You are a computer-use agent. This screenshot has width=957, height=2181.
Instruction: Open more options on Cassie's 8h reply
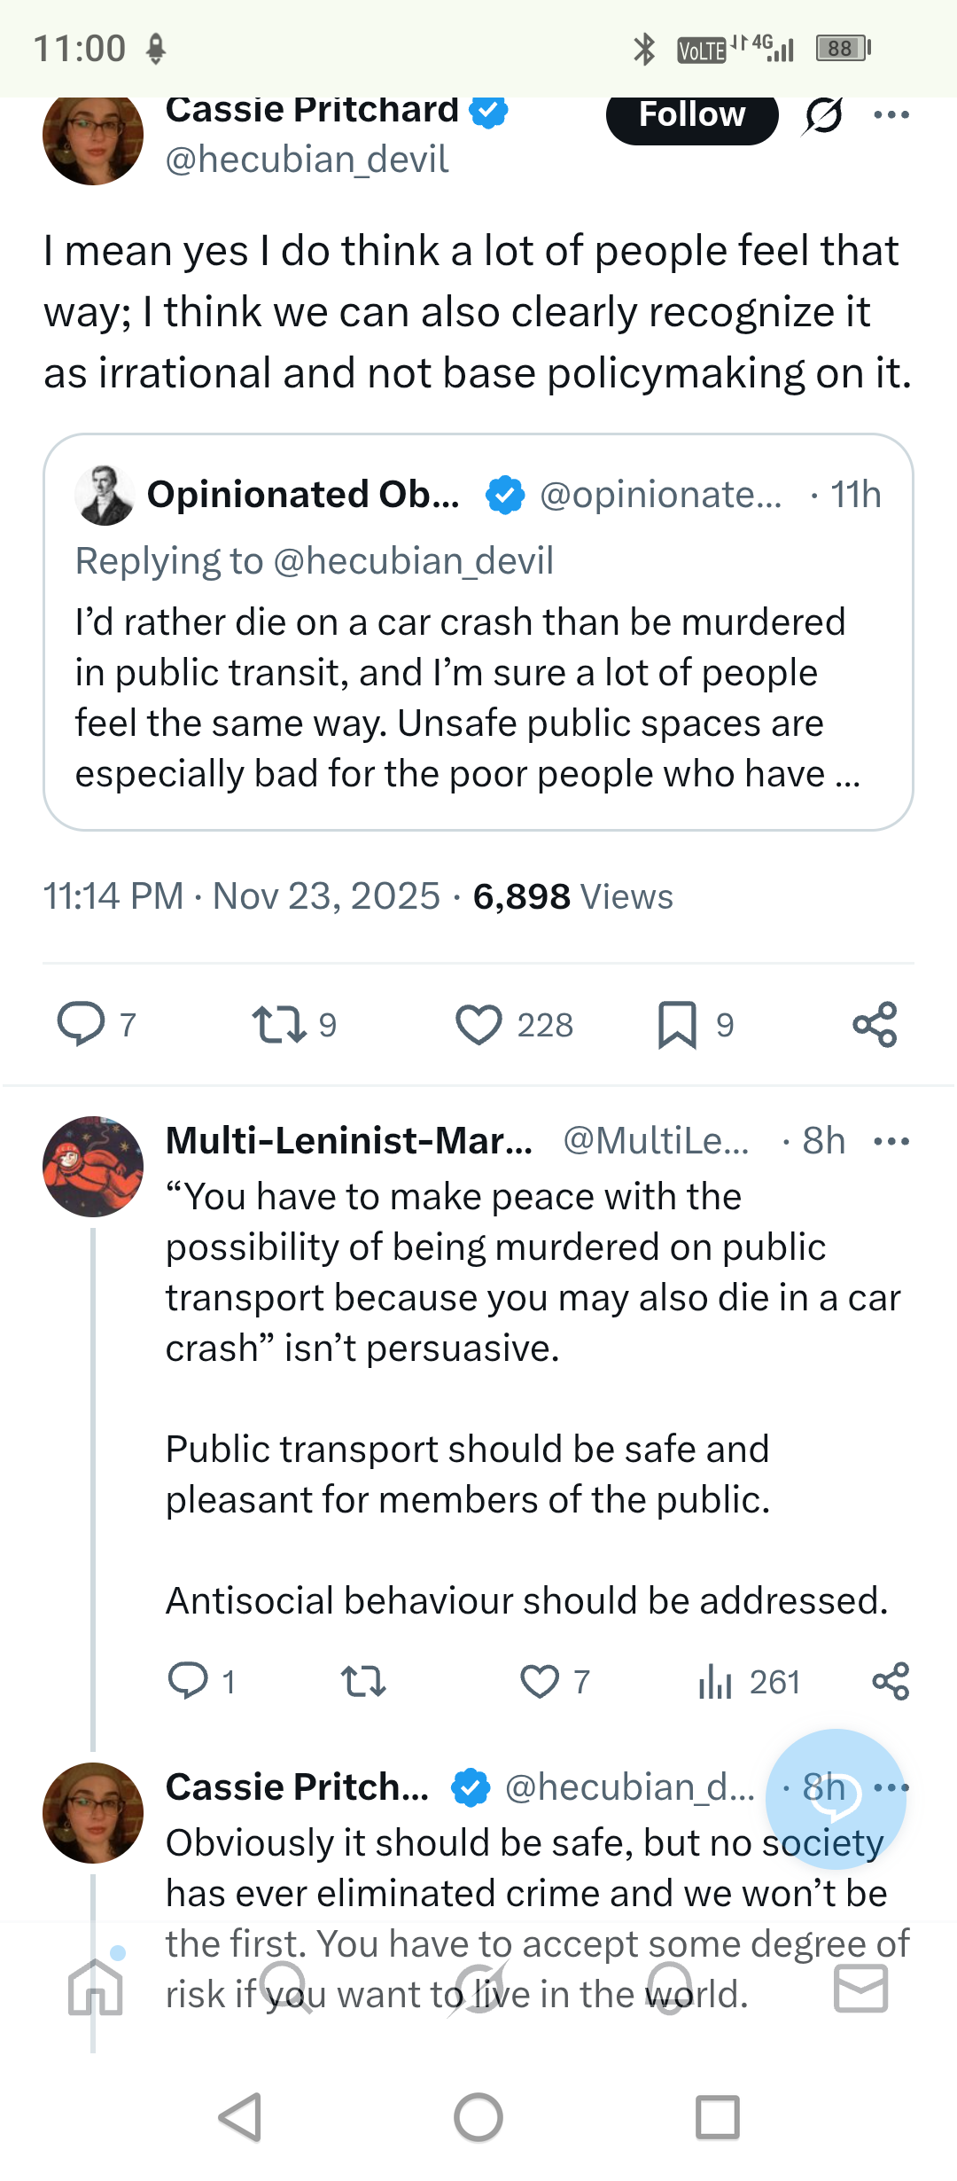[891, 1787]
